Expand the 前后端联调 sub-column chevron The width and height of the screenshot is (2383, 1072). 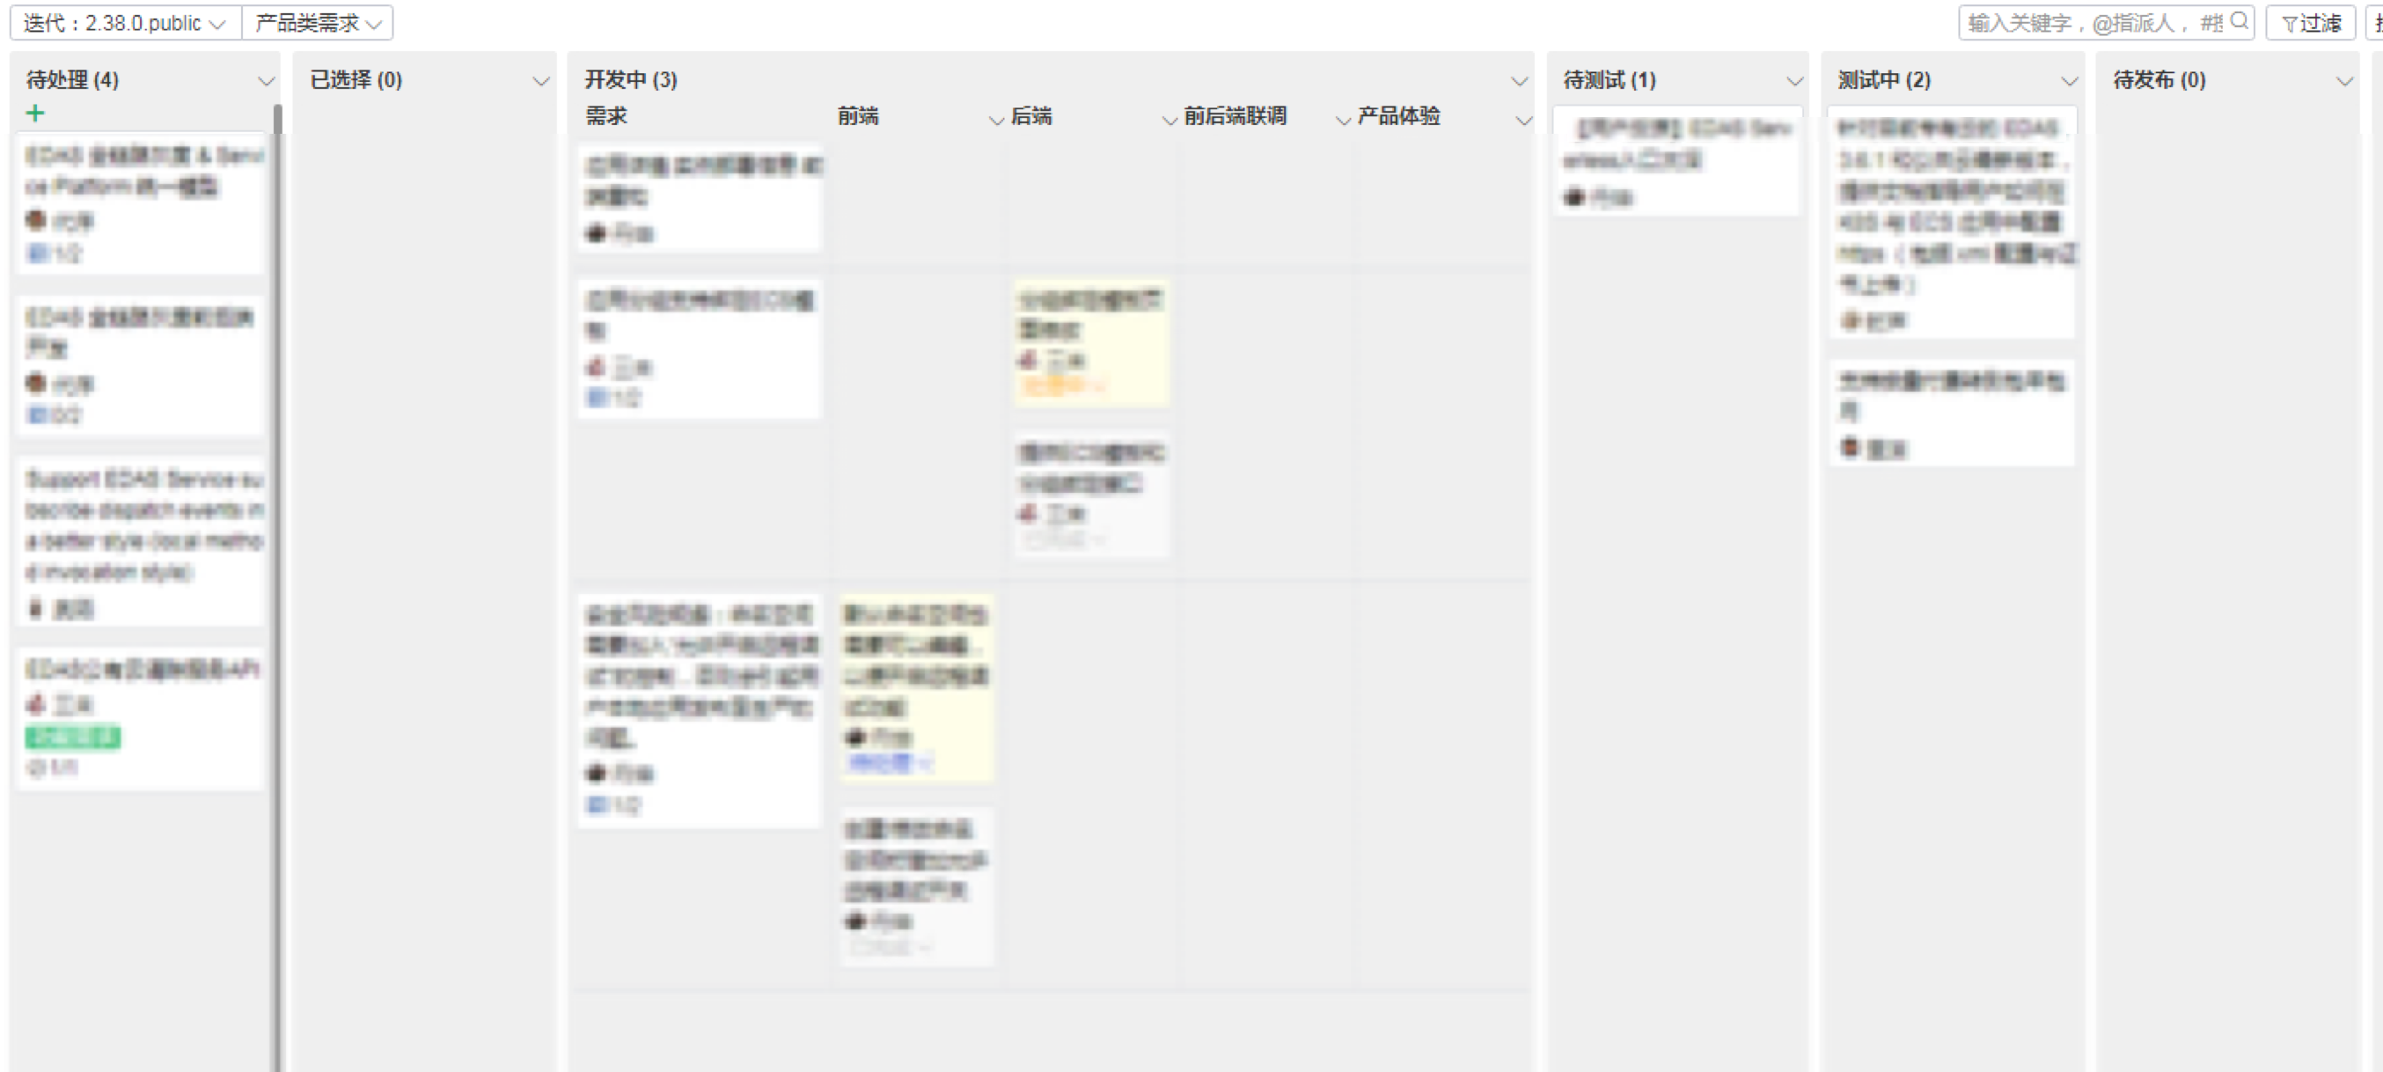[1342, 120]
